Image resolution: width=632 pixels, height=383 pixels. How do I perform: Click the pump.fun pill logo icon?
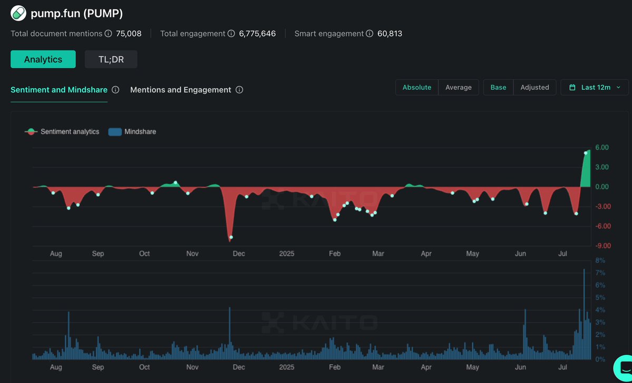click(18, 13)
